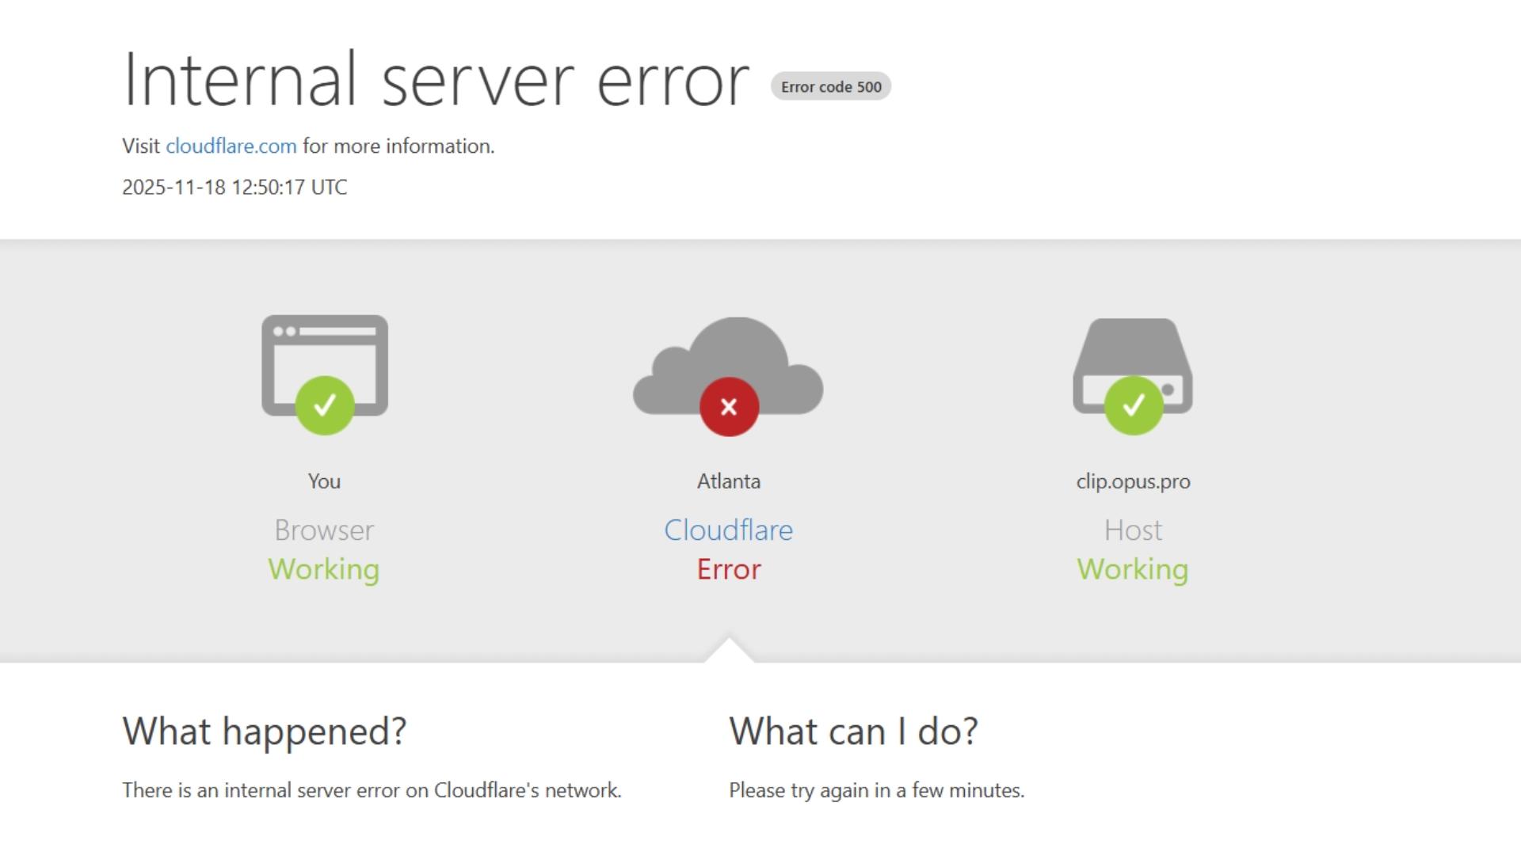Click the 'Working' status under Host
The image size is (1521, 855).
1133,568
